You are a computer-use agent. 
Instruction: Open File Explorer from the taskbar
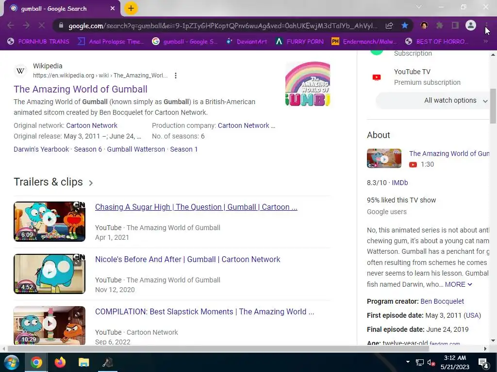click(83, 362)
